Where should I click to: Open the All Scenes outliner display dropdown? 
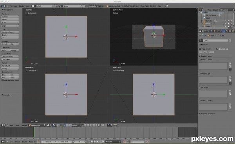click(227, 10)
